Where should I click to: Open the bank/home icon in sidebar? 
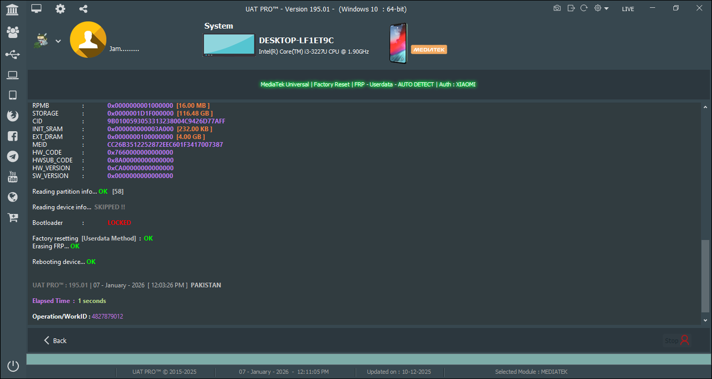pyautogui.click(x=12, y=9)
